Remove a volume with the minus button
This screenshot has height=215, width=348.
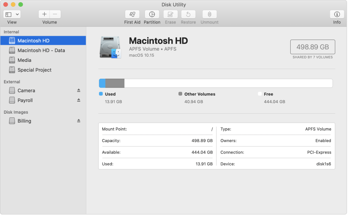(x=55, y=14)
